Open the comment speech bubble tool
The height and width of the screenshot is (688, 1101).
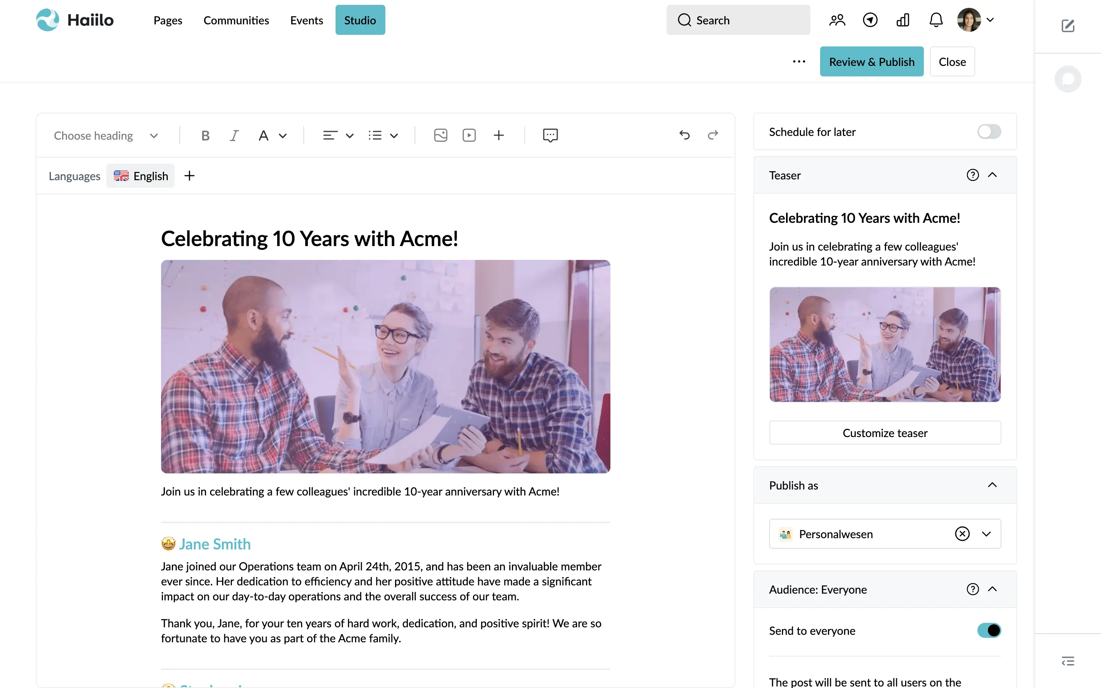click(x=550, y=136)
